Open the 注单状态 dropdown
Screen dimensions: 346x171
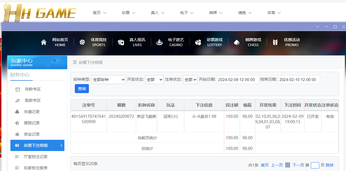point(190,80)
